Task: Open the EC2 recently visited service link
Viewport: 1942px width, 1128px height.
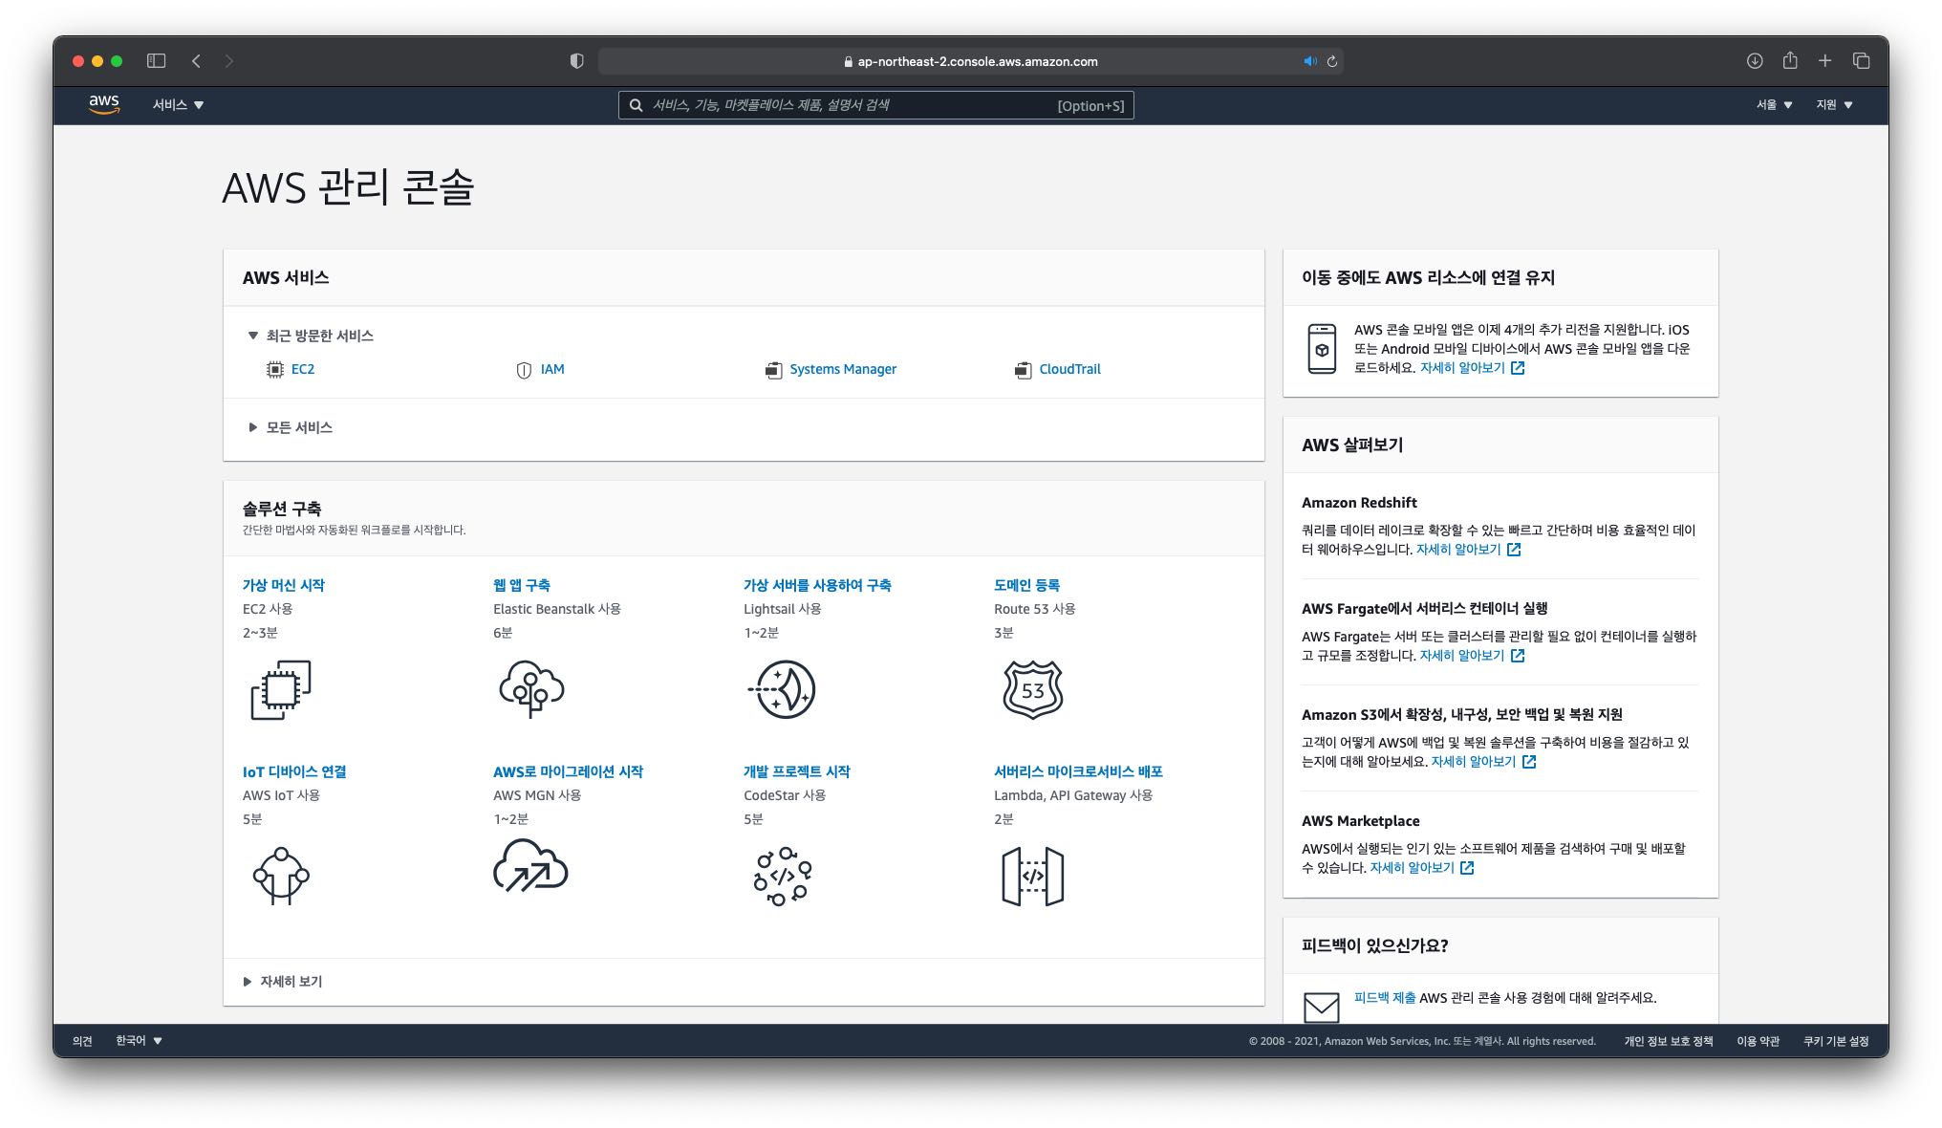Action: (x=302, y=369)
